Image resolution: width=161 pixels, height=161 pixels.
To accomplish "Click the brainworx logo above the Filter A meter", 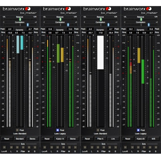I will [x=97, y=9].
